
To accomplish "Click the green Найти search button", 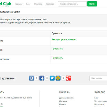I will point(92,4).
